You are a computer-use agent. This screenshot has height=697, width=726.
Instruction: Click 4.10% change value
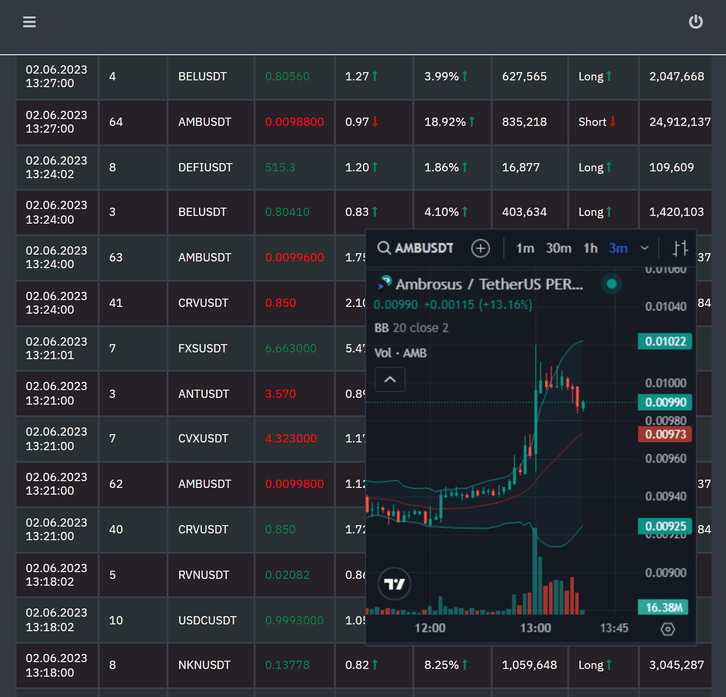pos(441,212)
